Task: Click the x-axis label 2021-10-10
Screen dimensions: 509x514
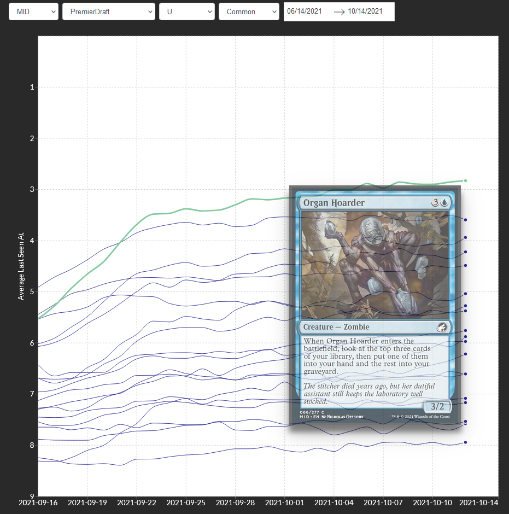Action: (432, 503)
